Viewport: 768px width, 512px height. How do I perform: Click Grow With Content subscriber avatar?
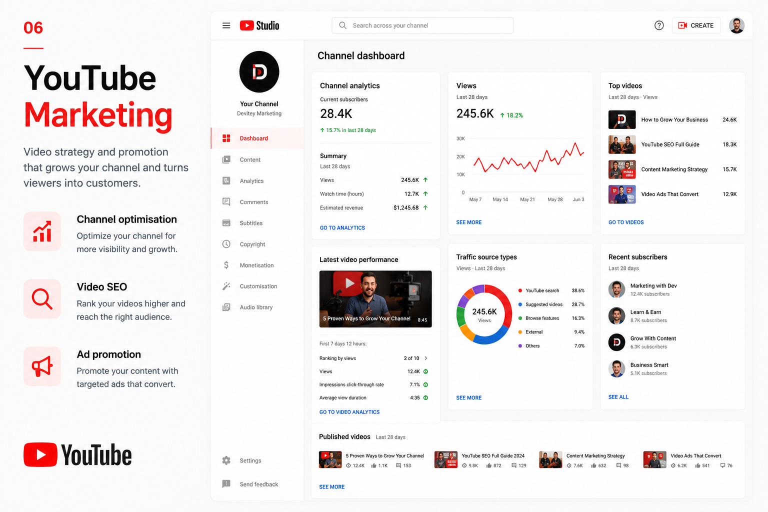pyautogui.click(x=617, y=342)
